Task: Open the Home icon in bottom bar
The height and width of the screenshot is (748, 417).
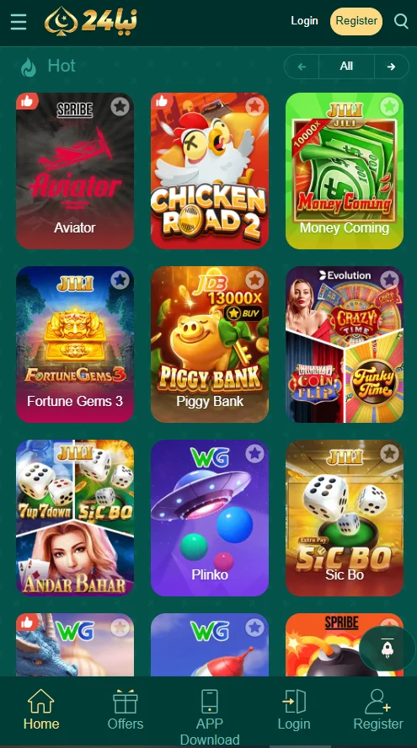Action: pyautogui.click(x=41, y=701)
